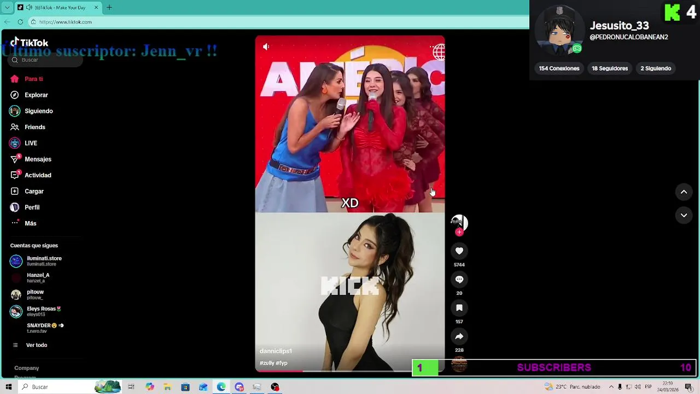Viewport: 700px width, 394px height.
Task: Open Mensajes inbox
Action: click(31, 159)
